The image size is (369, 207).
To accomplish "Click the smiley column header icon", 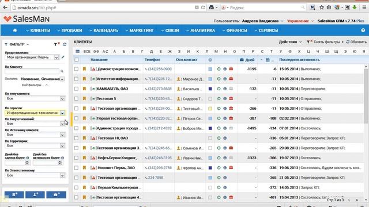I will [x=210, y=60].
